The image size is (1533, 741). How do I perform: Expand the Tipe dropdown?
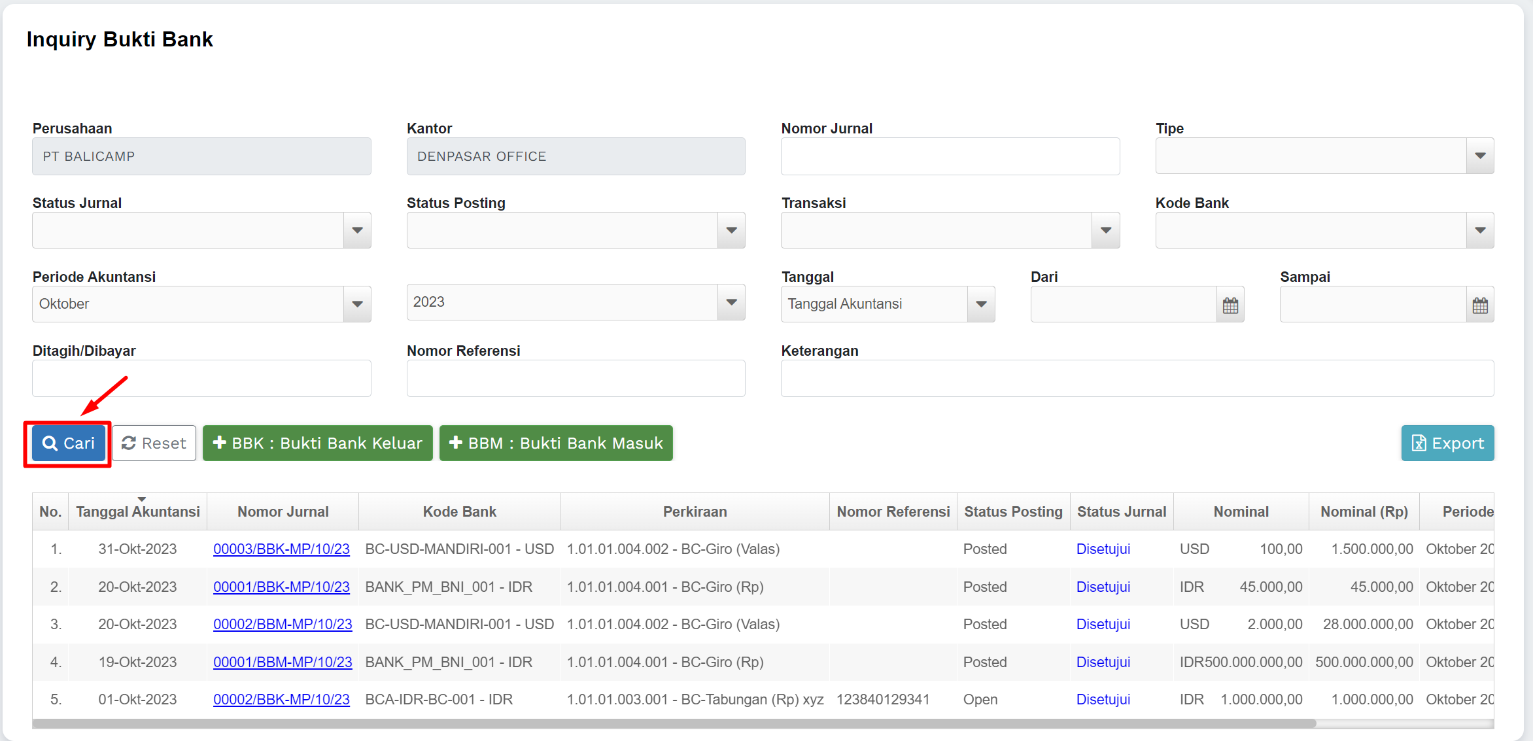(1480, 156)
